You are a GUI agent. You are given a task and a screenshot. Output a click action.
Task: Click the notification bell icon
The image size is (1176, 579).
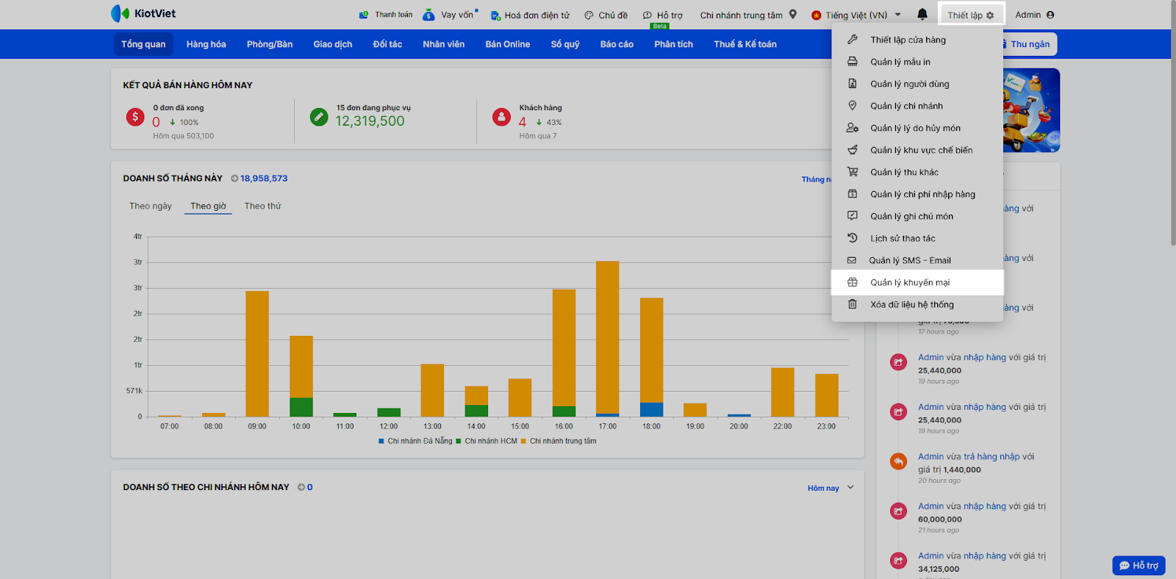[922, 15]
